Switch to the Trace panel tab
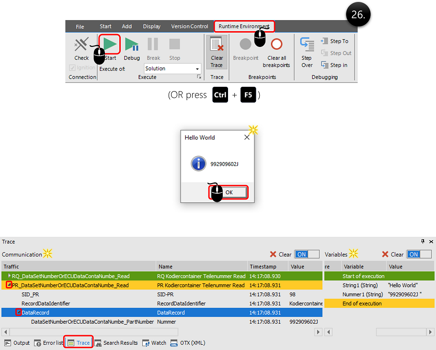Image resolution: width=436 pixels, height=350 pixels. click(x=79, y=343)
